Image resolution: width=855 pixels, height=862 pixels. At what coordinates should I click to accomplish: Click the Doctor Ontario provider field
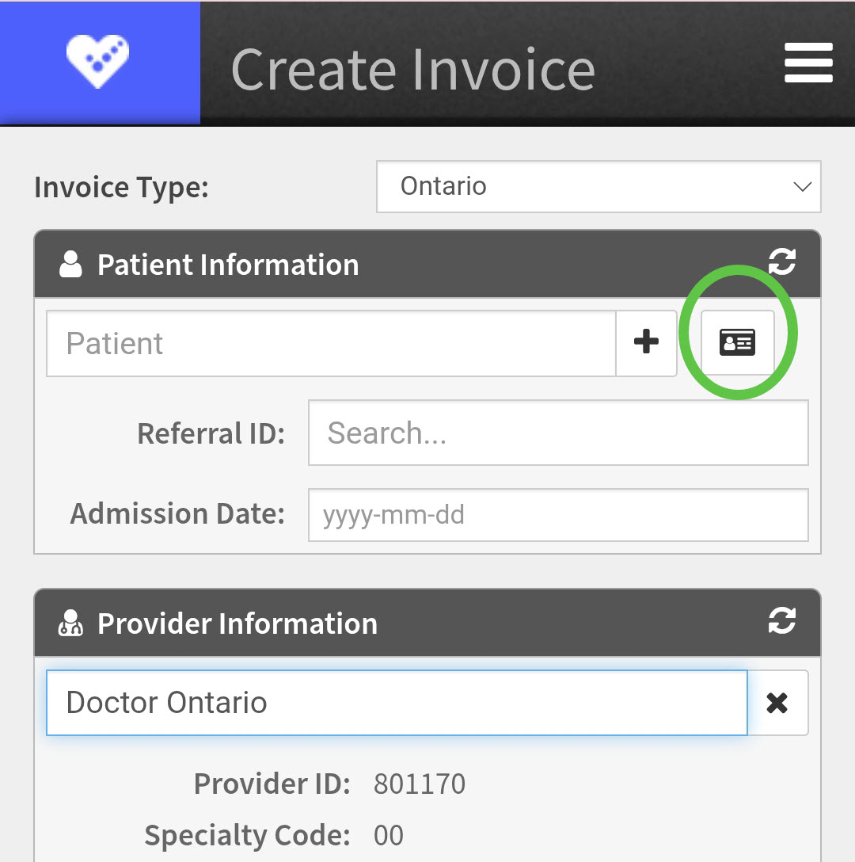[397, 703]
